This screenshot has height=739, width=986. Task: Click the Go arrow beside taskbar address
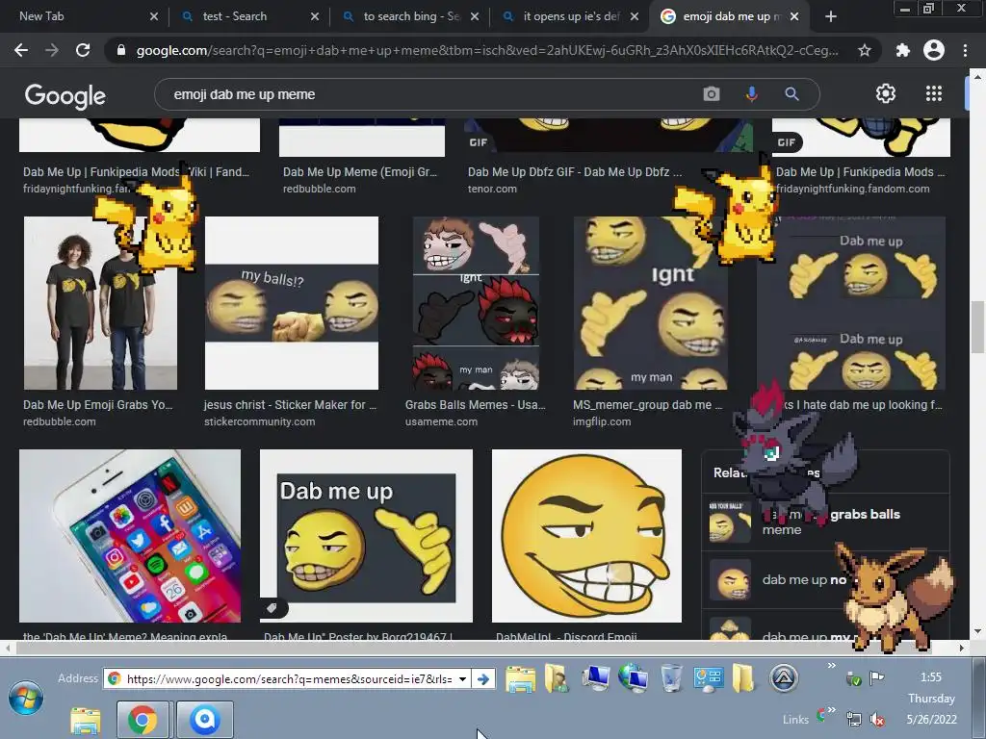click(x=483, y=678)
